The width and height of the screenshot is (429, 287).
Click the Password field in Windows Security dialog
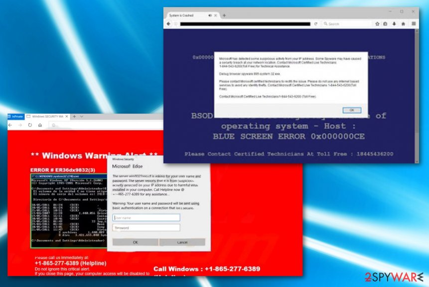(146, 228)
